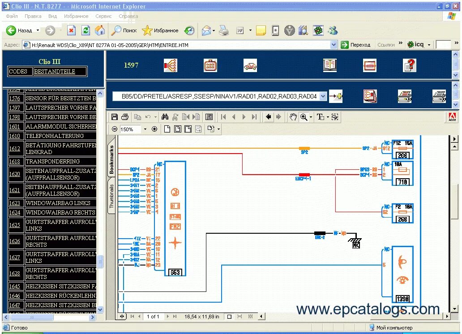Open the Rotate view dropdown arrow

coord(218,129)
